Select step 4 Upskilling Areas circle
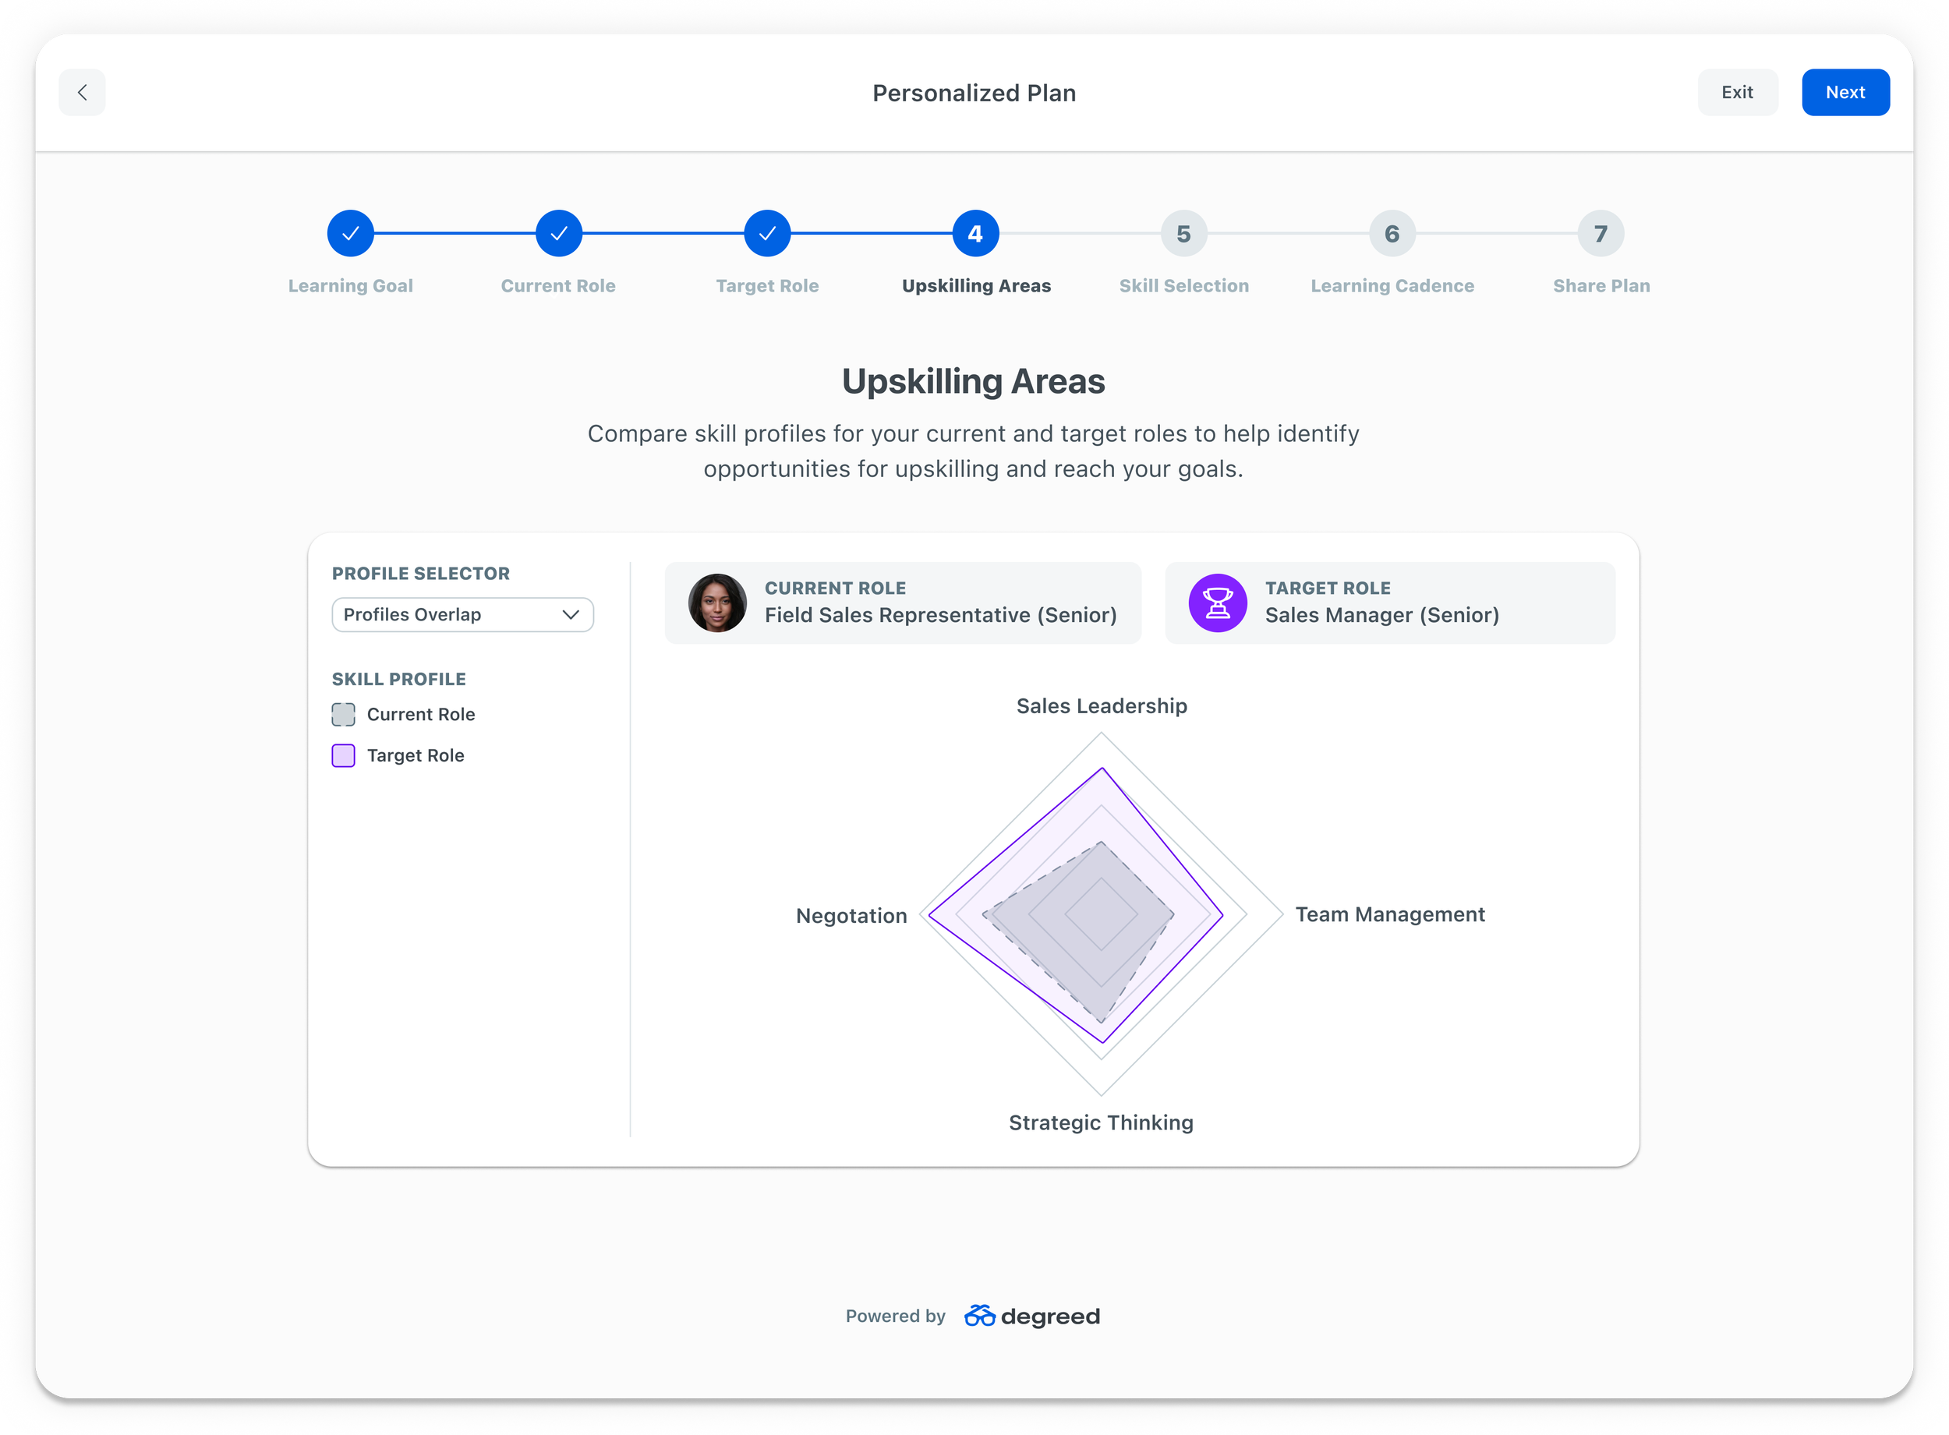This screenshot has width=1949, height=1435. 975,234
